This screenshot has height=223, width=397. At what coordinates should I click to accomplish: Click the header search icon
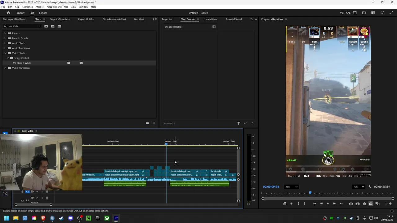click(x=382, y=13)
